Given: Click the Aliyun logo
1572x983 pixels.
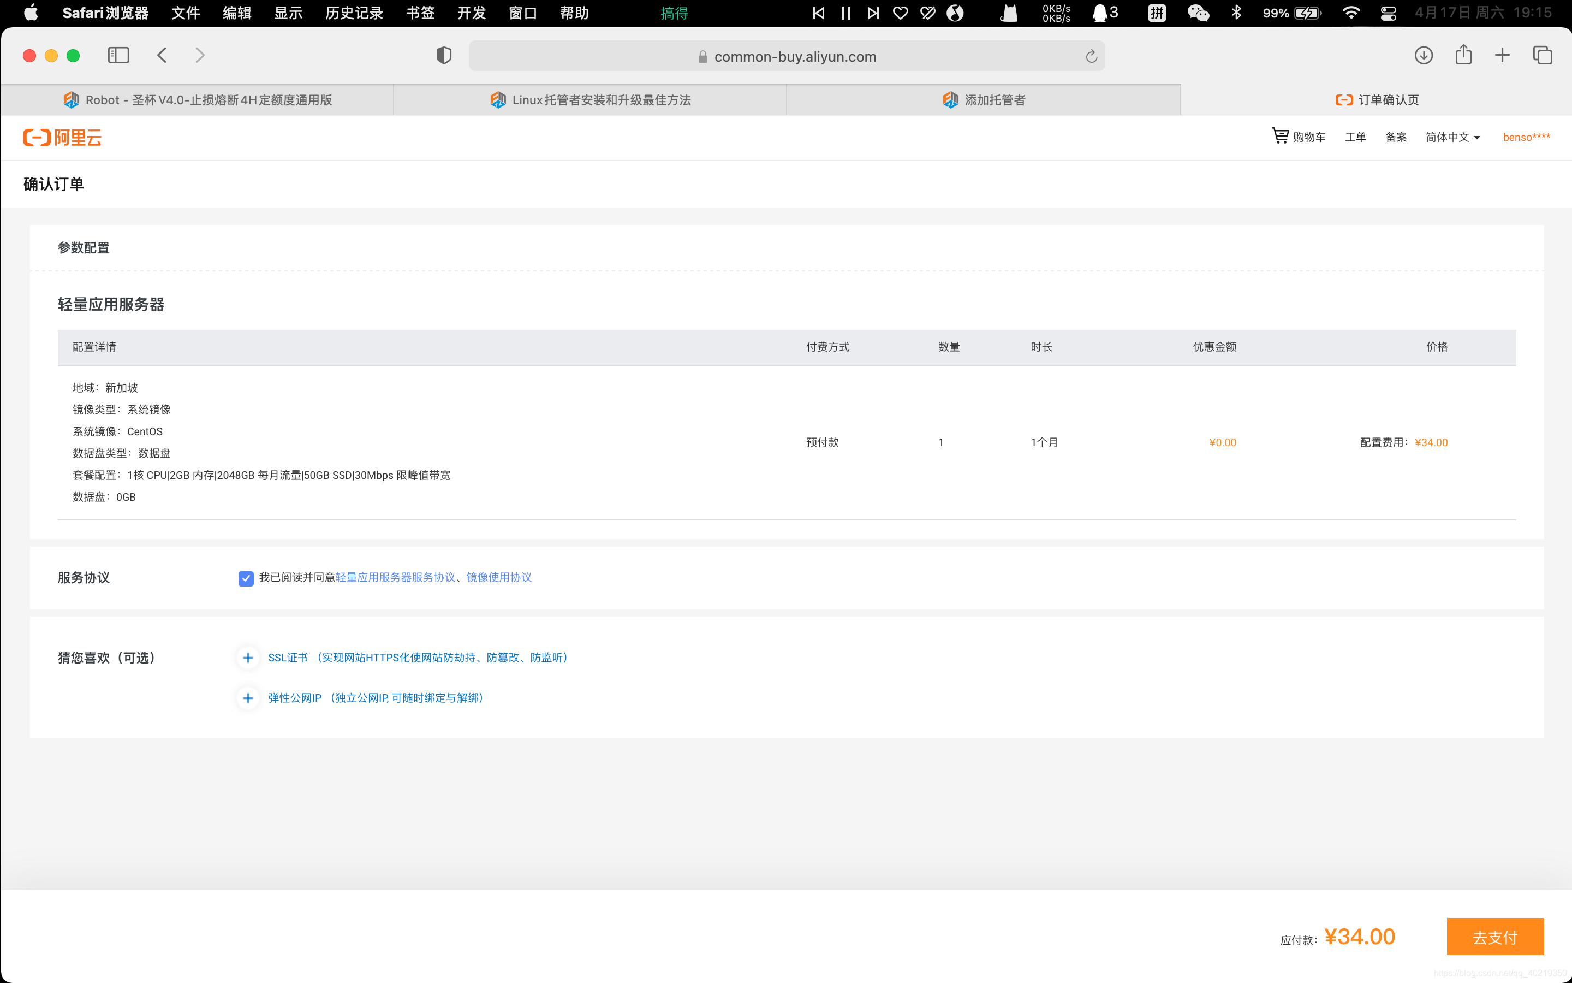Looking at the screenshot, I should point(62,137).
